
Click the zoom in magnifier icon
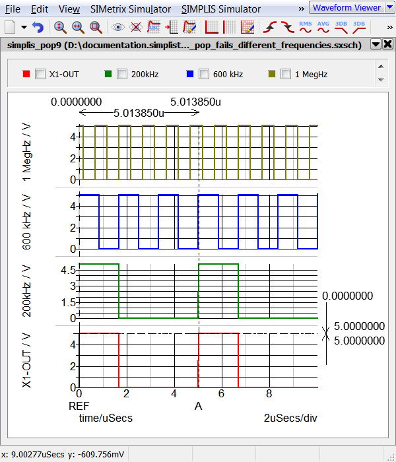pos(60,27)
